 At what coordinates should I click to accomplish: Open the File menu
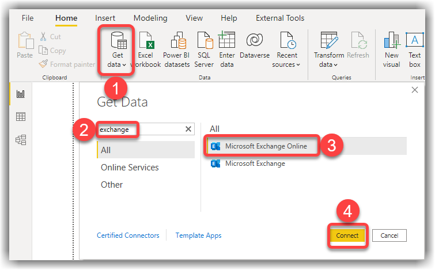click(x=28, y=18)
